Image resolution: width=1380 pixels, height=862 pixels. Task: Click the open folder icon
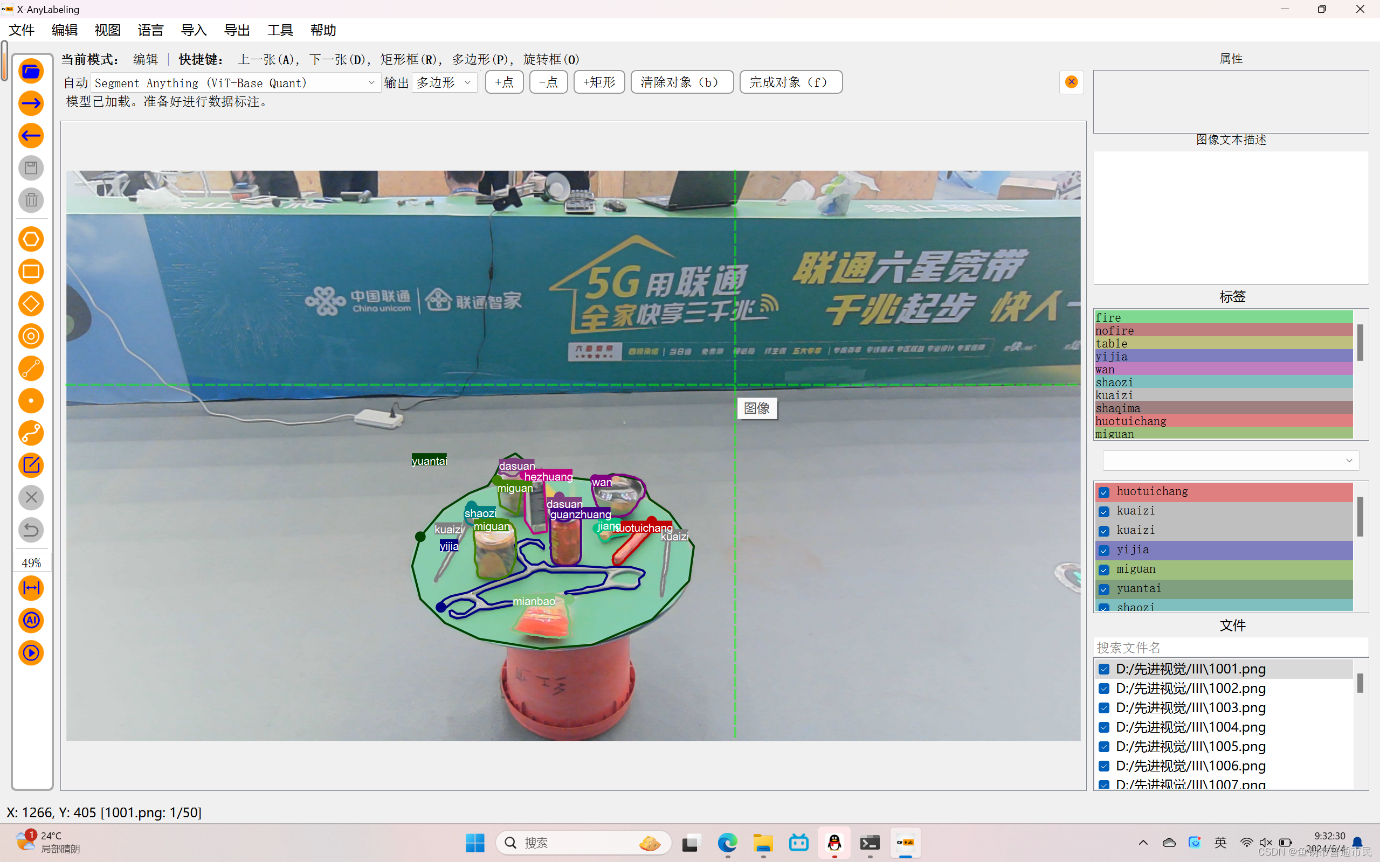pyautogui.click(x=31, y=71)
